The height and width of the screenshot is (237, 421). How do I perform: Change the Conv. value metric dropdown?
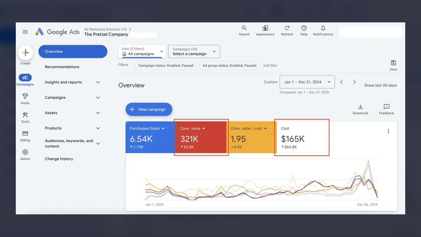pyautogui.click(x=193, y=129)
